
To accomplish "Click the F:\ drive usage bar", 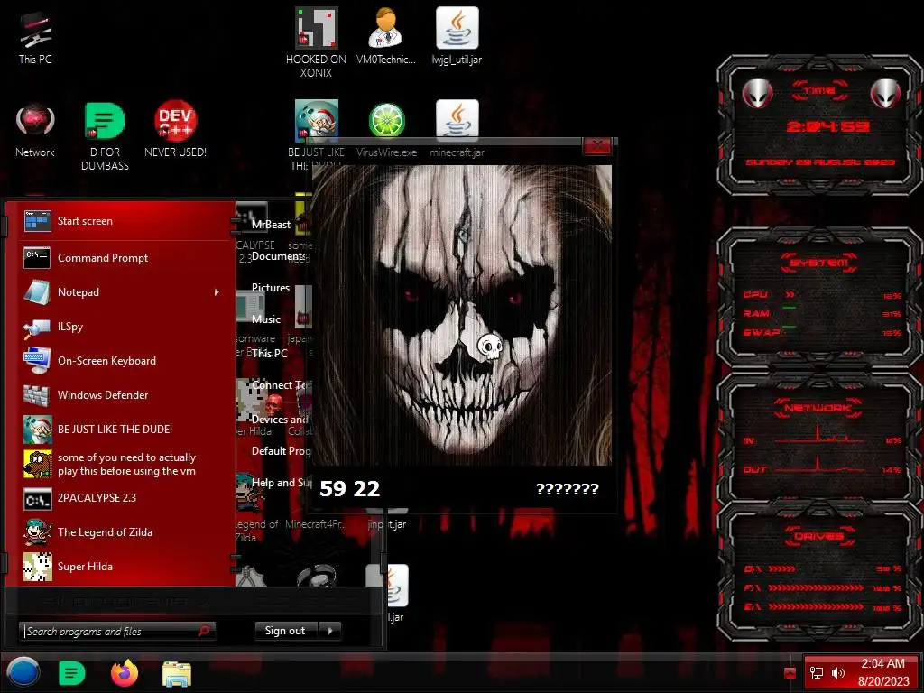I will tap(816, 588).
